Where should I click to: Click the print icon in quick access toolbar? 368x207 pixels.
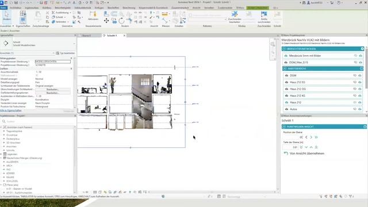pyautogui.click(x=41, y=2)
